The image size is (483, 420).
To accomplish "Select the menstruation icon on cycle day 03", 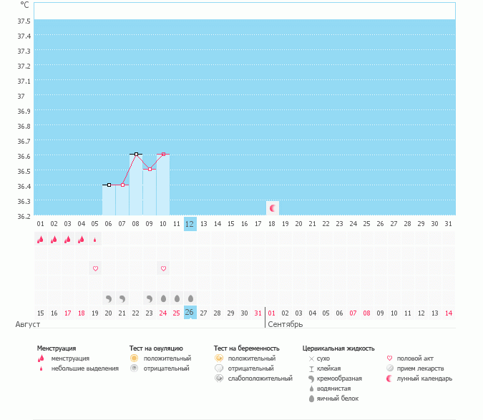I will point(68,240).
